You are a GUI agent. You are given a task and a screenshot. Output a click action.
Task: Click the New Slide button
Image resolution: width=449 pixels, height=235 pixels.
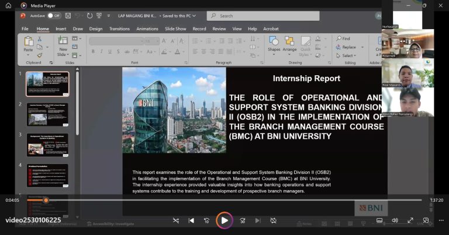63,46
